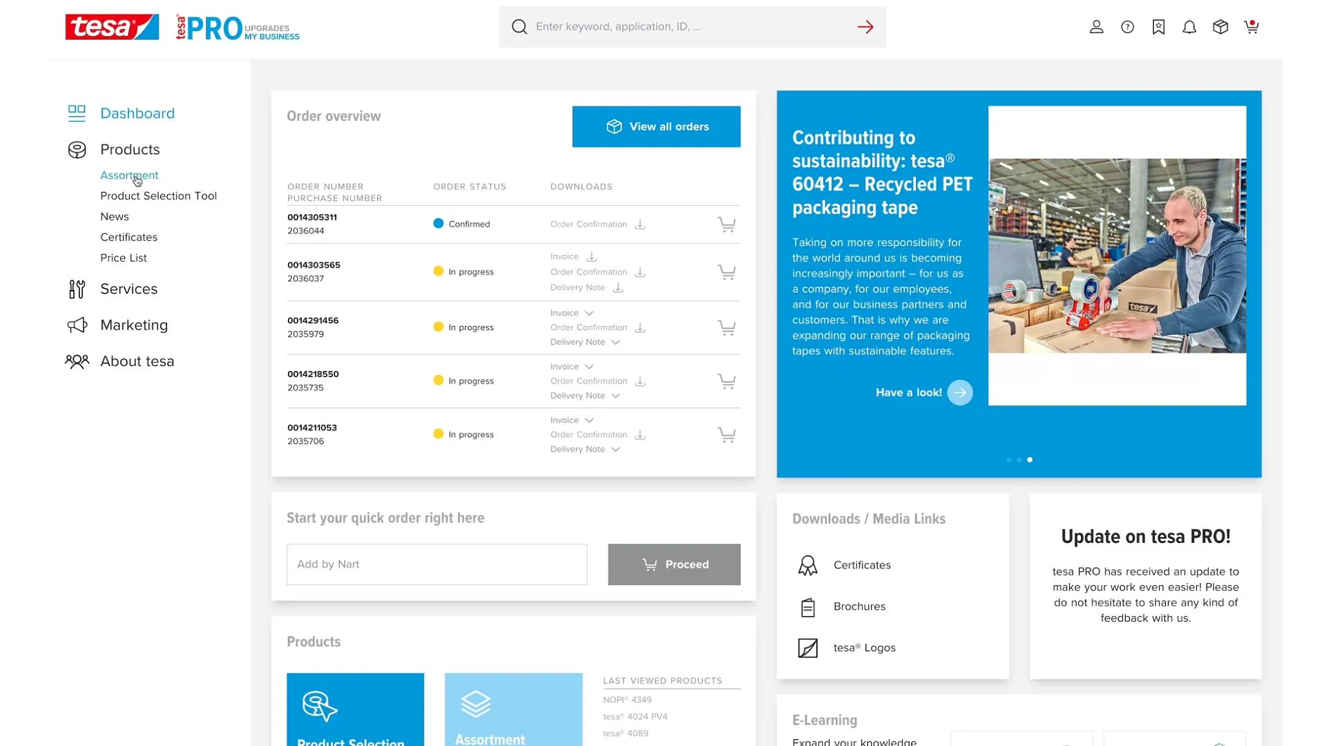Open tesa Logos media link
The width and height of the screenshot is (1326, 746).
[864, 648]
